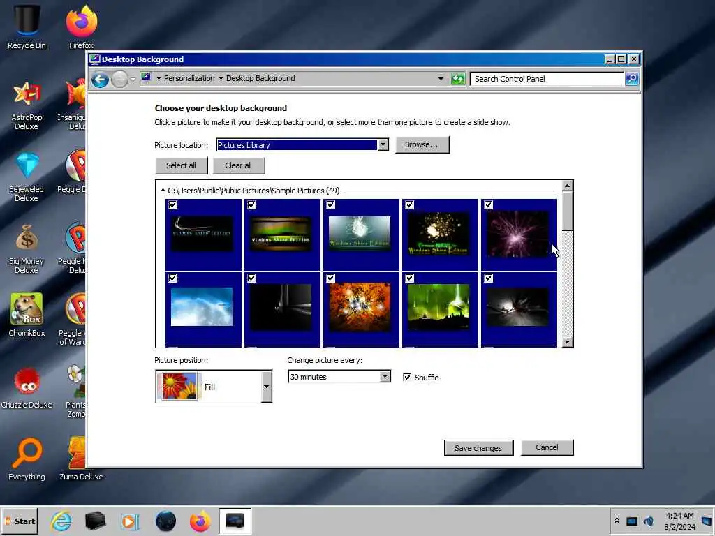Toggle the Shuffle checkbox

pyautogui.click(x=407, y=377)
